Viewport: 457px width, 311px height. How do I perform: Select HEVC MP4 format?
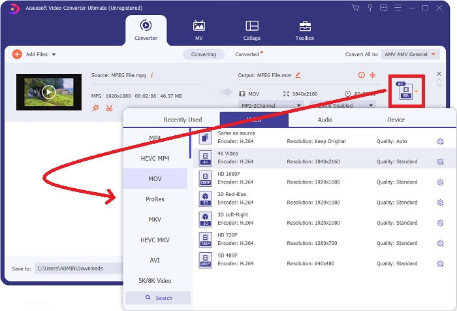point(155,158)
